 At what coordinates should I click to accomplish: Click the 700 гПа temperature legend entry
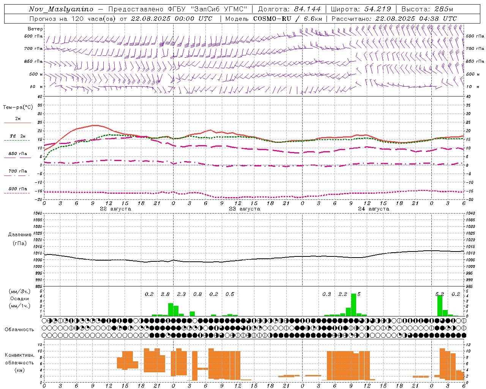click(18, 171)
